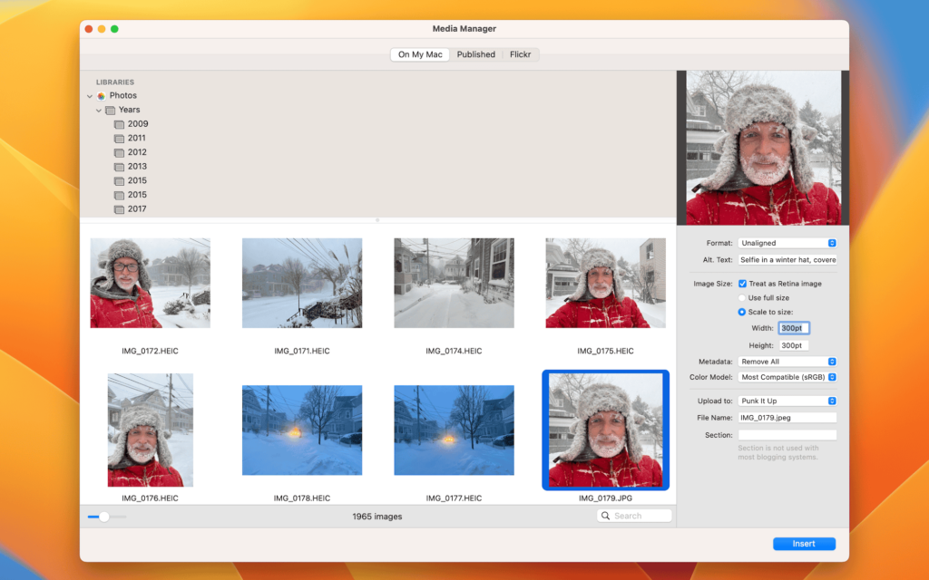
Task: Collapse the Years item with its disclosure triangle
Action: pyautogui.click(x=98, y=109)
